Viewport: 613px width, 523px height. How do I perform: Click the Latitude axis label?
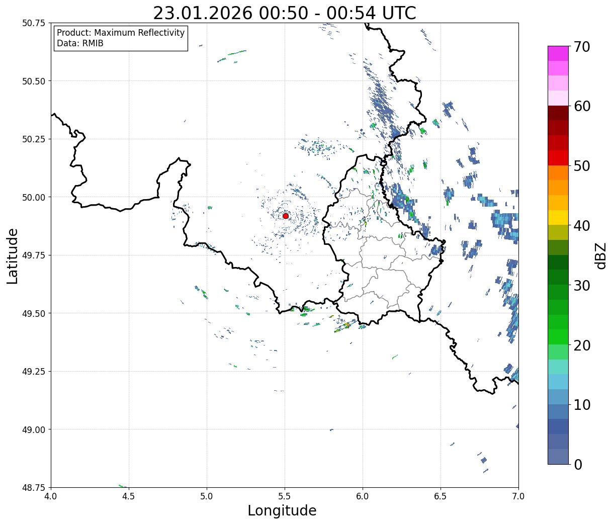click(13, 256)
